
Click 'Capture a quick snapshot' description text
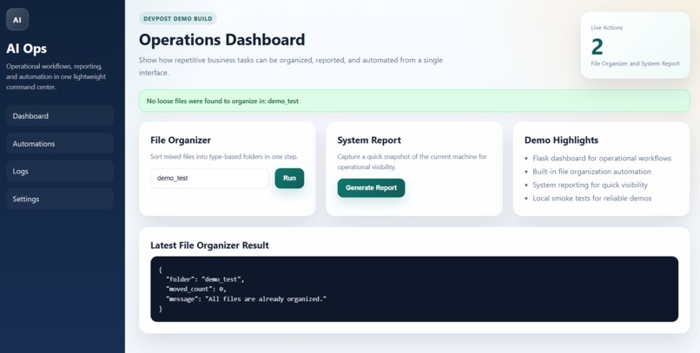(x=412, y=162)
